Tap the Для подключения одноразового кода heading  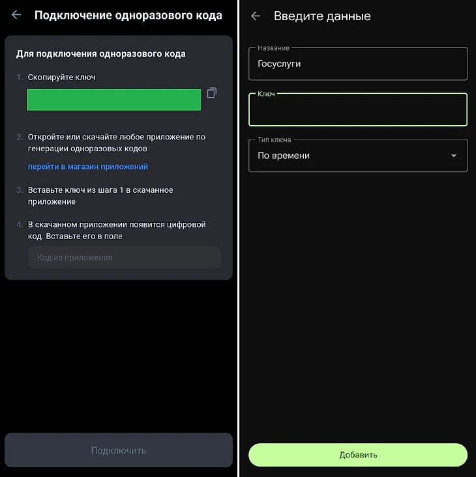coord(100,54)
